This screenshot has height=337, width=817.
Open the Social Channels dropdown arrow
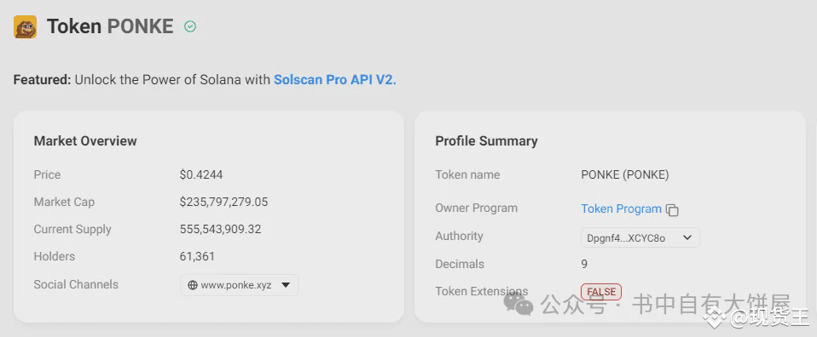(x=285, y=285)
